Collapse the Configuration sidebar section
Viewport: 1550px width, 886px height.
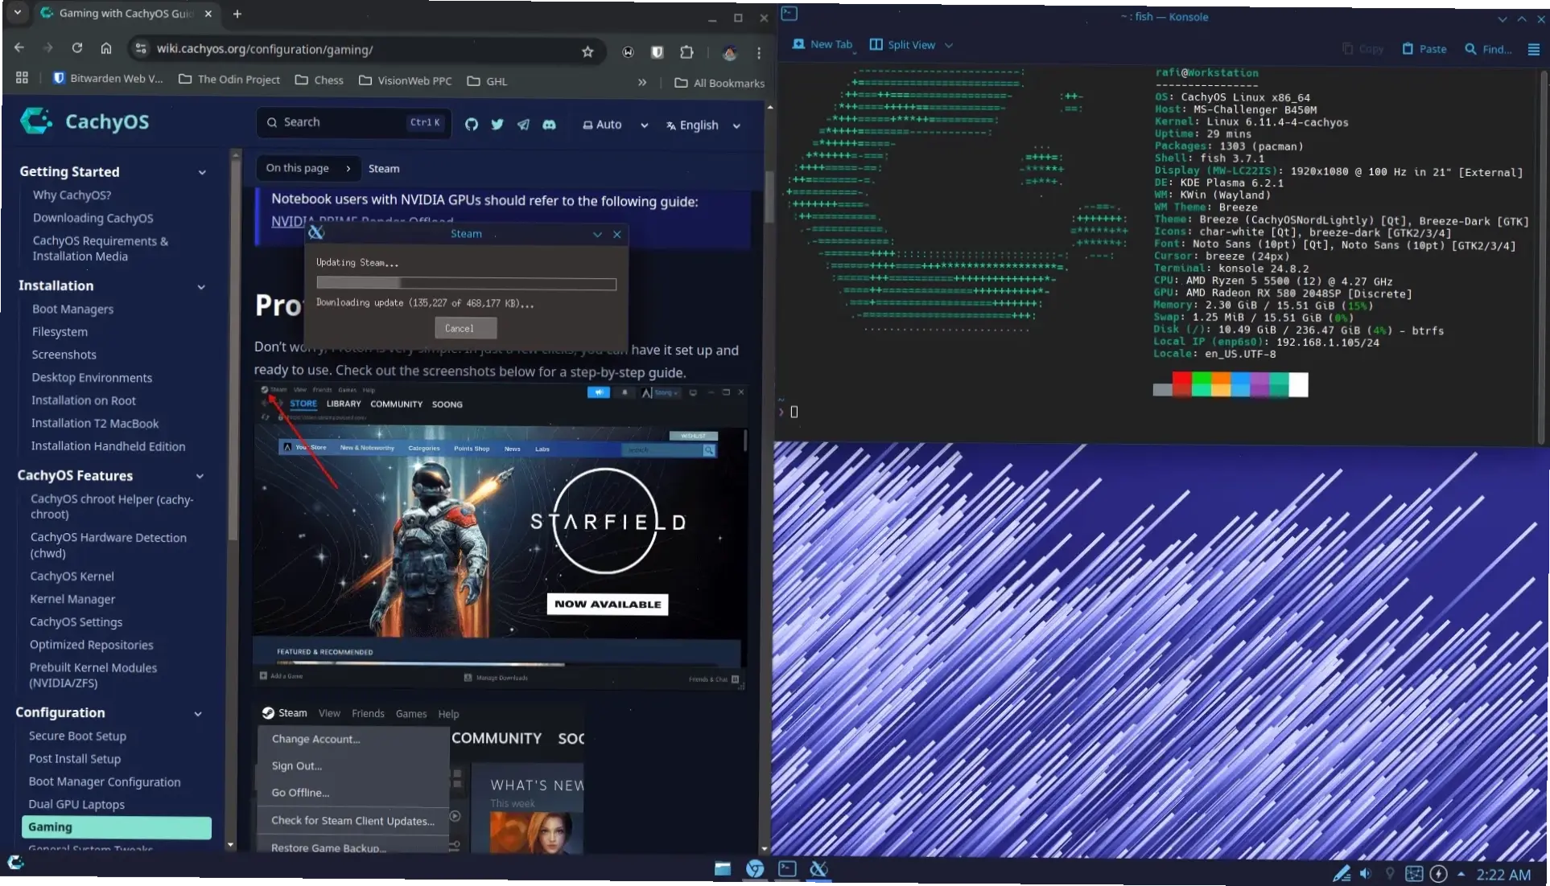[x=198, y=713]
